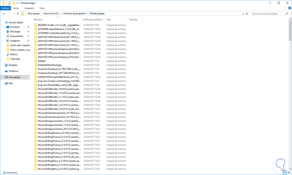Viewport: 292px width, 175px height.
Task: Go up one folder level arrow
Action: click(18, 14)
